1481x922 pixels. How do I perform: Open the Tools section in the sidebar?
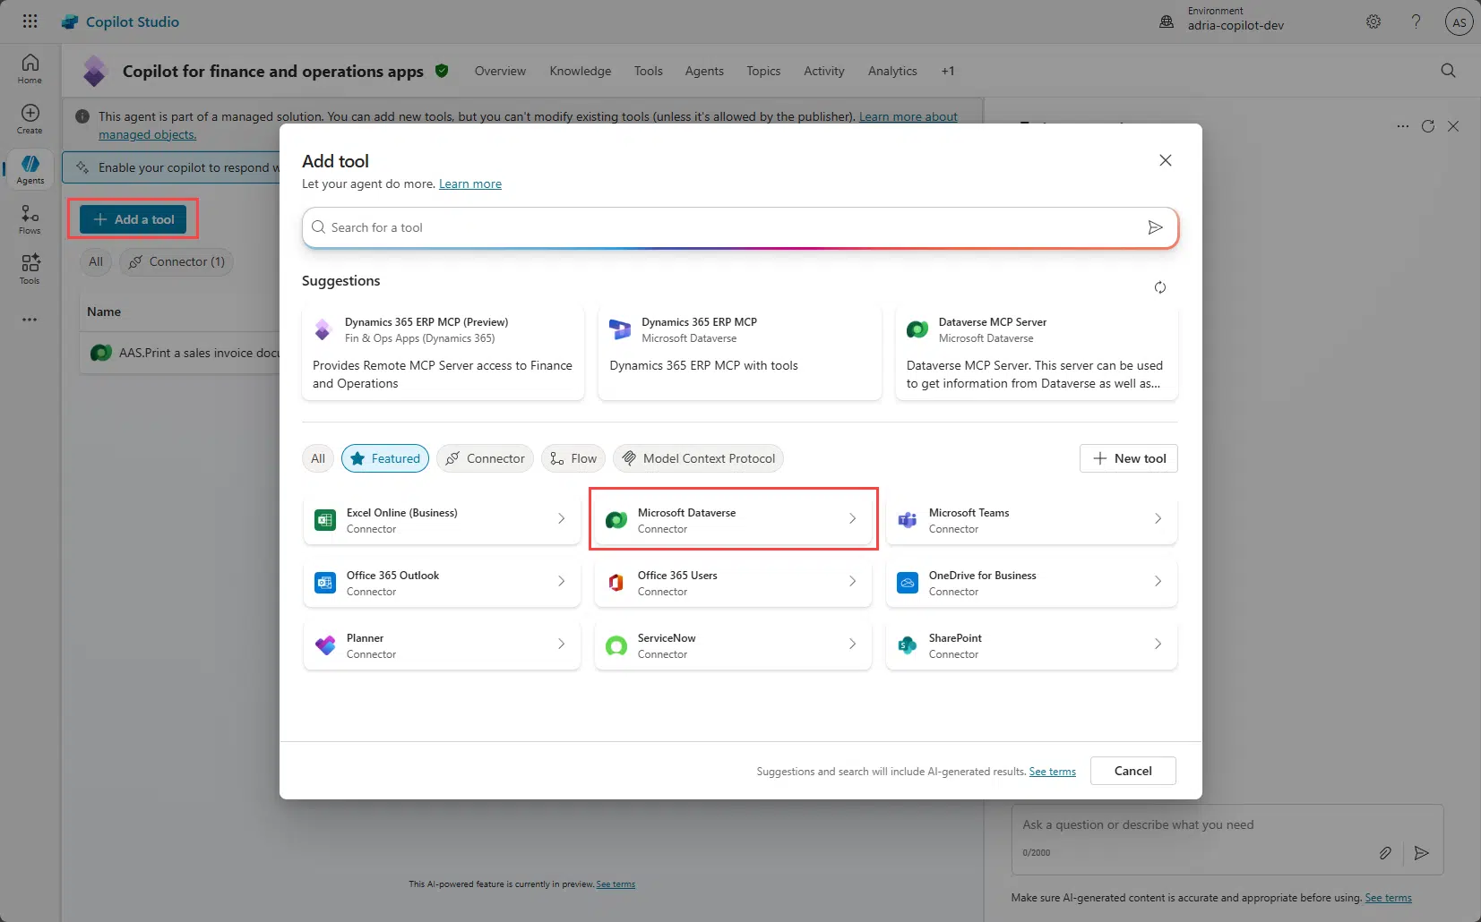[30, 269]
